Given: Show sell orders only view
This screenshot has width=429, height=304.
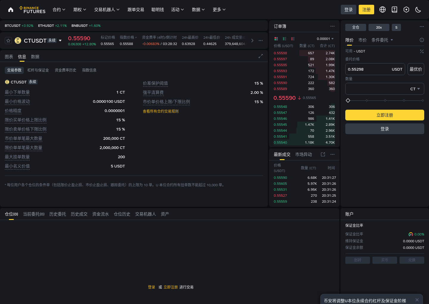Looking at the screenshot, I should (x=293, y=39).
